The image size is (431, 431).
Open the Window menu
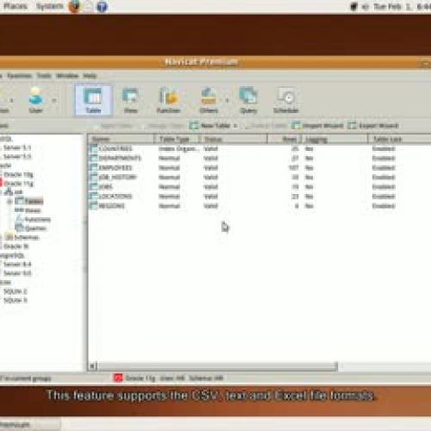click(x=67, y=76)
